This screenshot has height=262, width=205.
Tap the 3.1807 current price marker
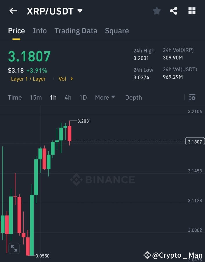click(x=195, y=141)
